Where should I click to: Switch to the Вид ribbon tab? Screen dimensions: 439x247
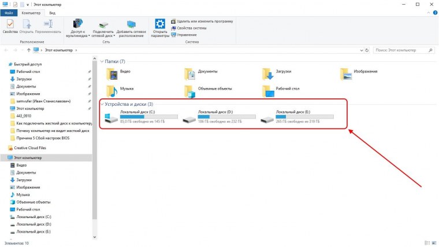coord(53,12)
